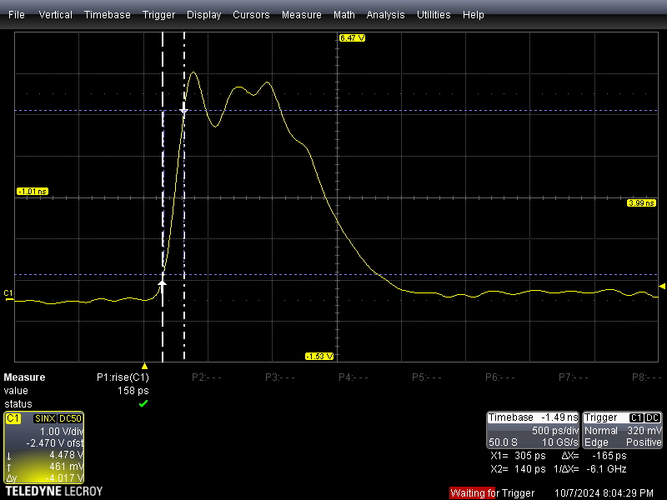This screenshot has height=500, width=667.
Task: Open the Vertical menu
Action: 55,15
